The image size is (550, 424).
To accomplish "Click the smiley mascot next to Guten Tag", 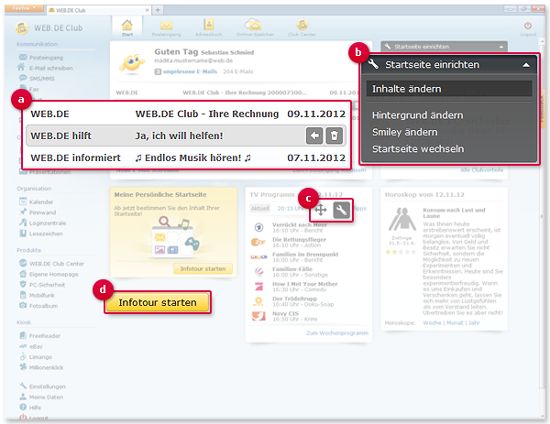I will (x=131, y=64).
